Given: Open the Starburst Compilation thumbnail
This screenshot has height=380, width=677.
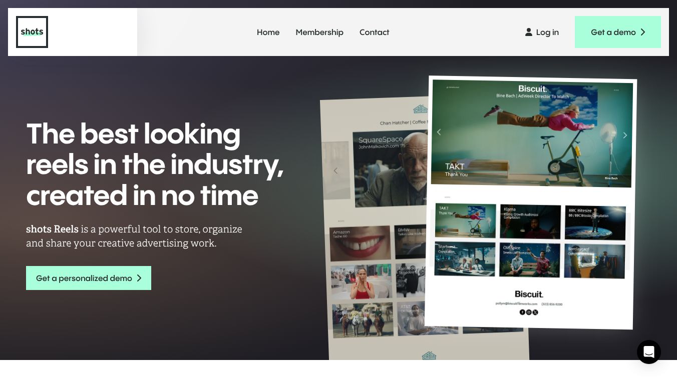Looking at the screenshot, I should (465, 259).
